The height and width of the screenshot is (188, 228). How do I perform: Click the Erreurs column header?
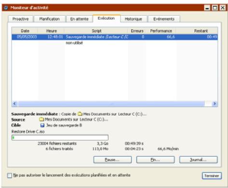[x=137, y=31]
